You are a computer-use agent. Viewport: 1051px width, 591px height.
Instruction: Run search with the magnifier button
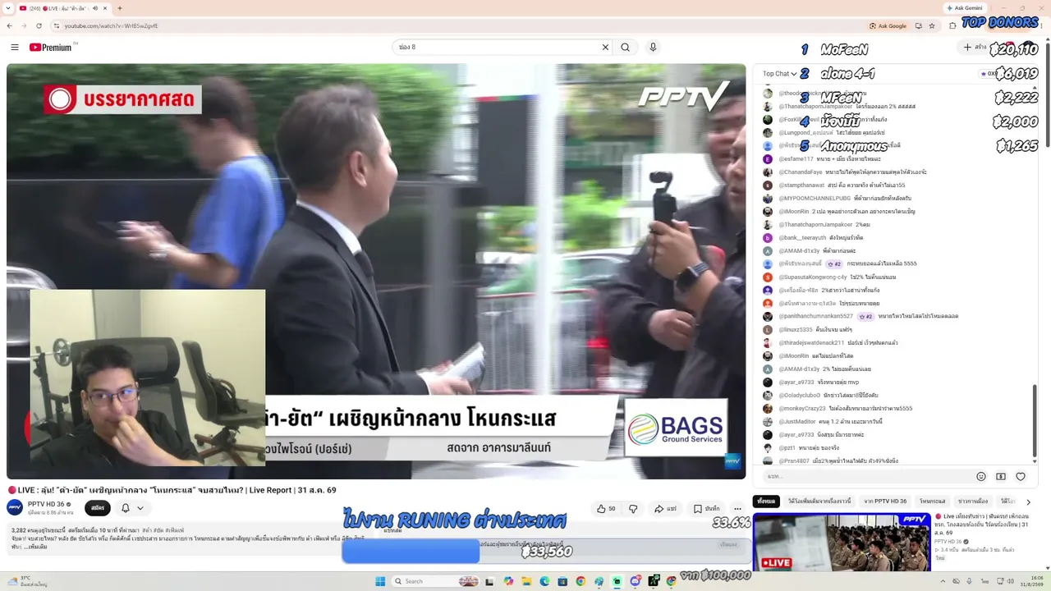click(x=626, y=48)
